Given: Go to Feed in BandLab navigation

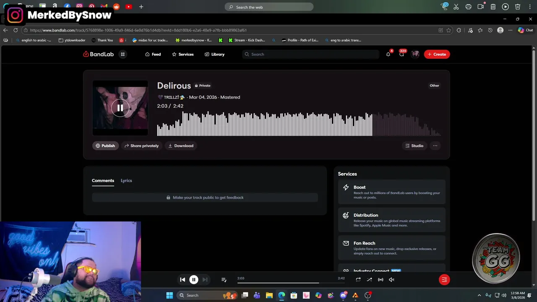Looking at the screenshot, I should click(153, 54).
